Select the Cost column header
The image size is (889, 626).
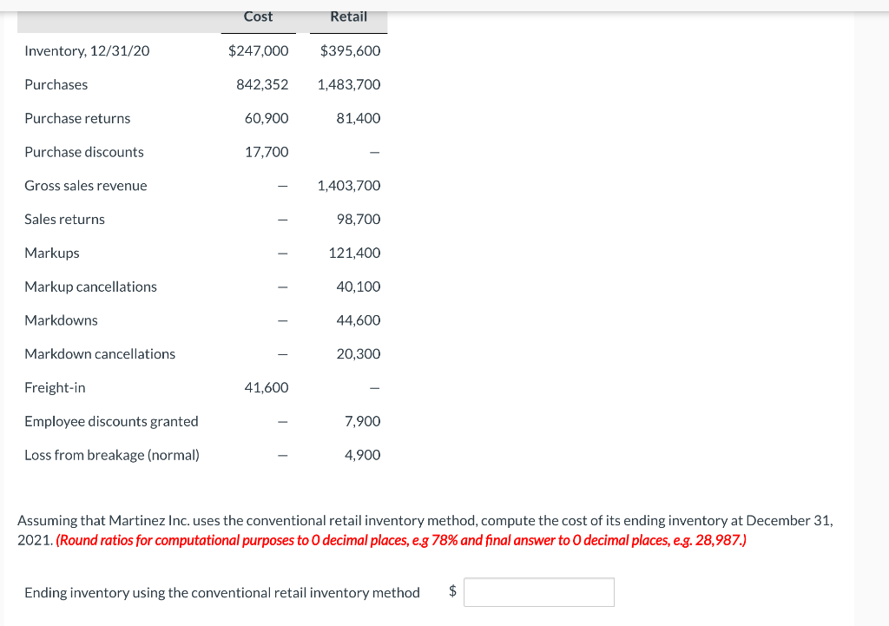pos(257,16)
